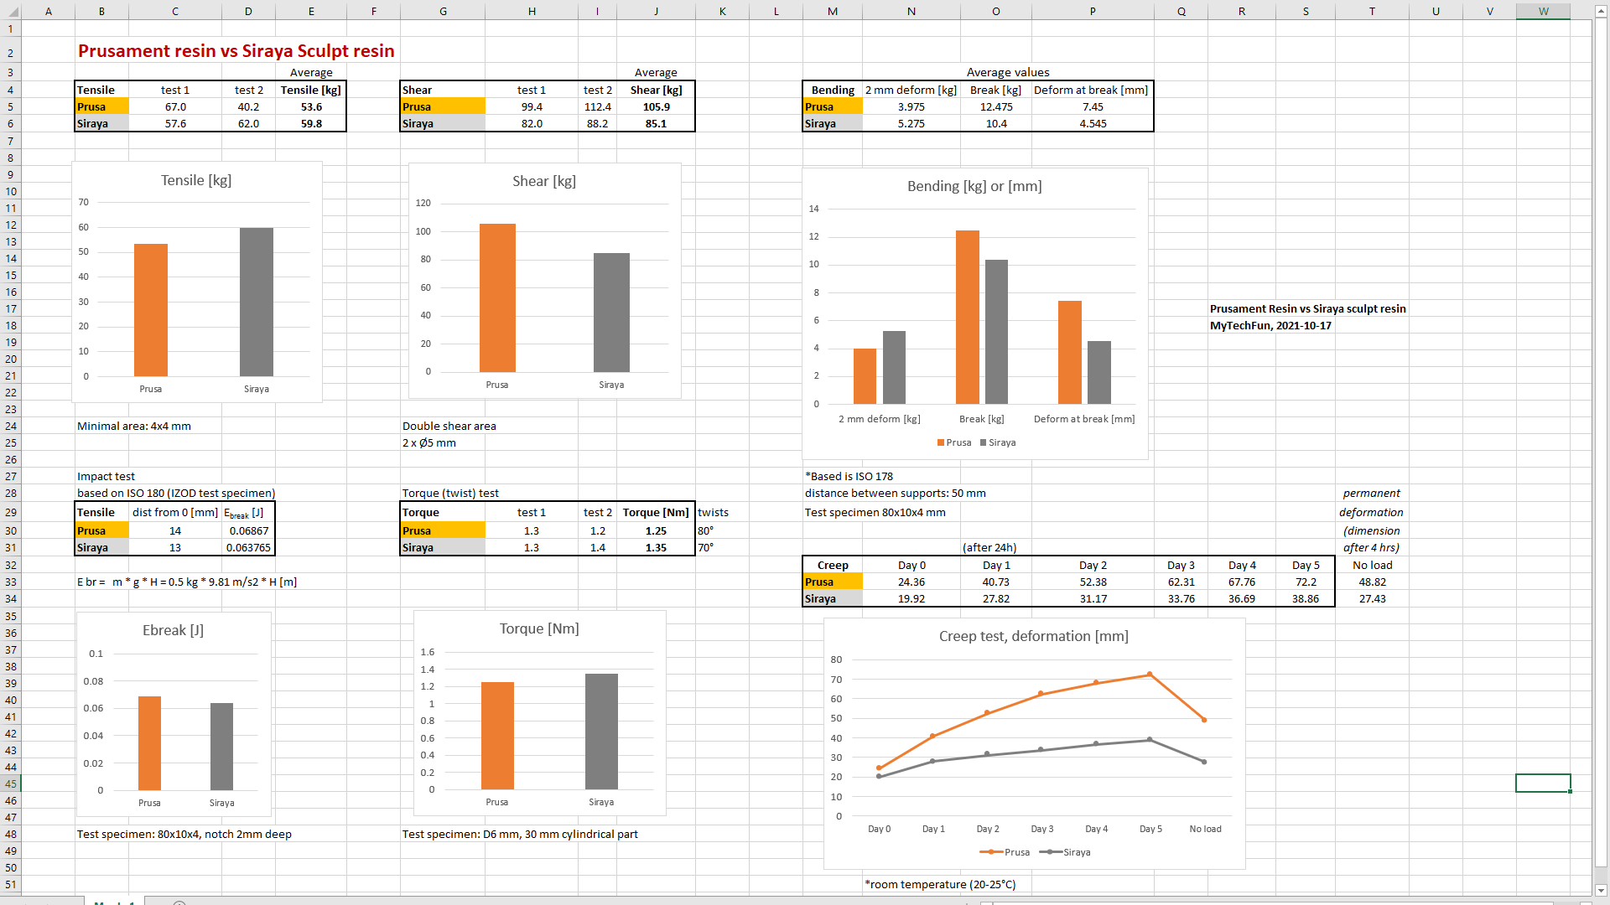Click the vertical scrollbar up arrow
Image resolution: width=1610 pixels, height=905 pixels.
(1601, 11)
